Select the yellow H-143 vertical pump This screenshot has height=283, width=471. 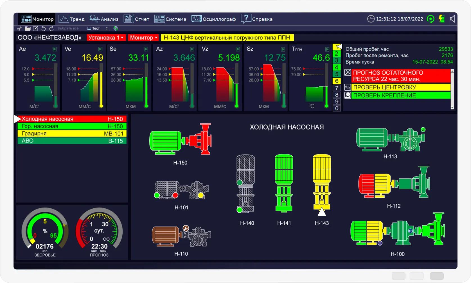[x=322, y=182]
